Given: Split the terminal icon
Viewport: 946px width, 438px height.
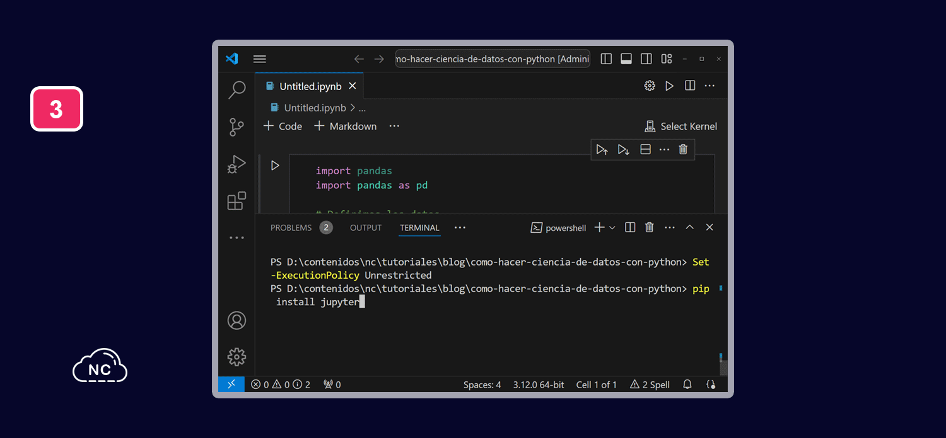Looking at the screenshot, I should point(630,228).
